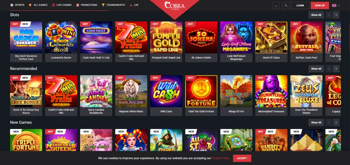This screenshot has height=165, width=350.
Task: Click the Cobra Casino logo
Action: (174, 6)
